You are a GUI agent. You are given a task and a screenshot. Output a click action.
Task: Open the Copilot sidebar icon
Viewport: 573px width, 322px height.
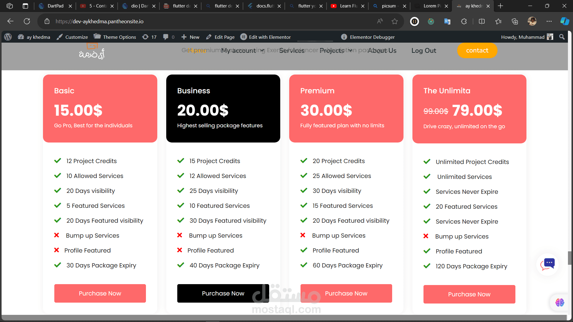(564, 21)
